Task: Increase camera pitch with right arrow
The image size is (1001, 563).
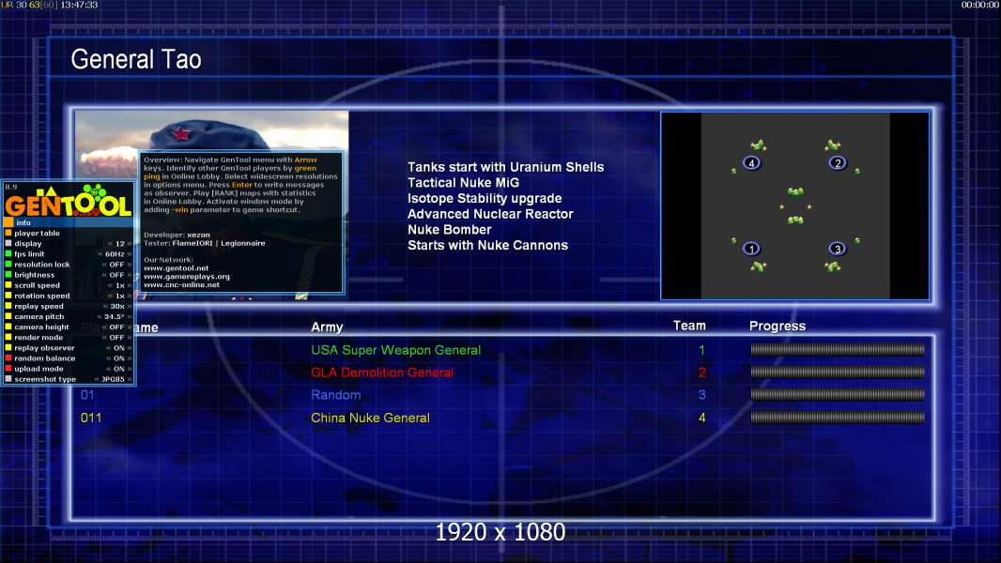Action: tap(130, 316)
